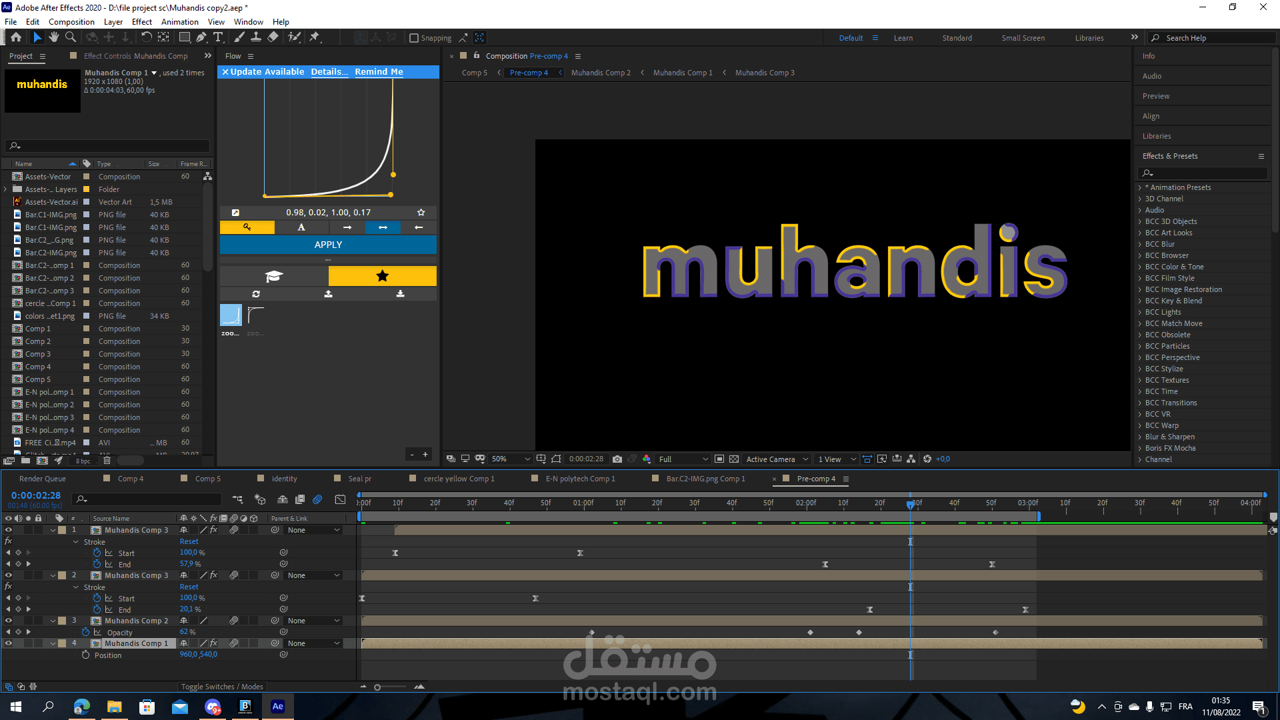1280x720 pixels.
Task: Pick the Puppet Pin tool
Action: pyautogui.click(x=315, y=37)
